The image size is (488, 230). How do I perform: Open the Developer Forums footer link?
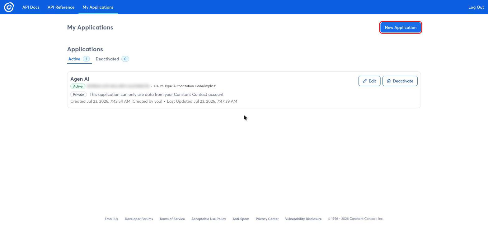139,219
